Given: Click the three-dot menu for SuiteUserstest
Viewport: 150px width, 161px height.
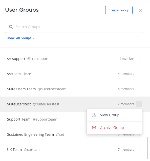Looking at the screenshot, I should coord(139,104).
